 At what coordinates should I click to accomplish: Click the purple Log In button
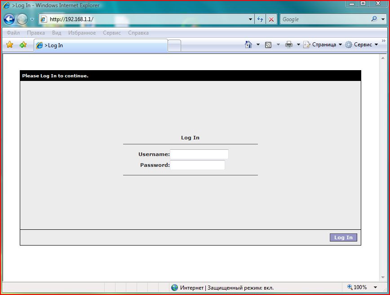[343, 237]
